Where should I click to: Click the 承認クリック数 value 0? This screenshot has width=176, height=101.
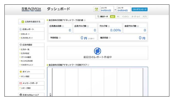pyautogui.click(x=145, y=30)
